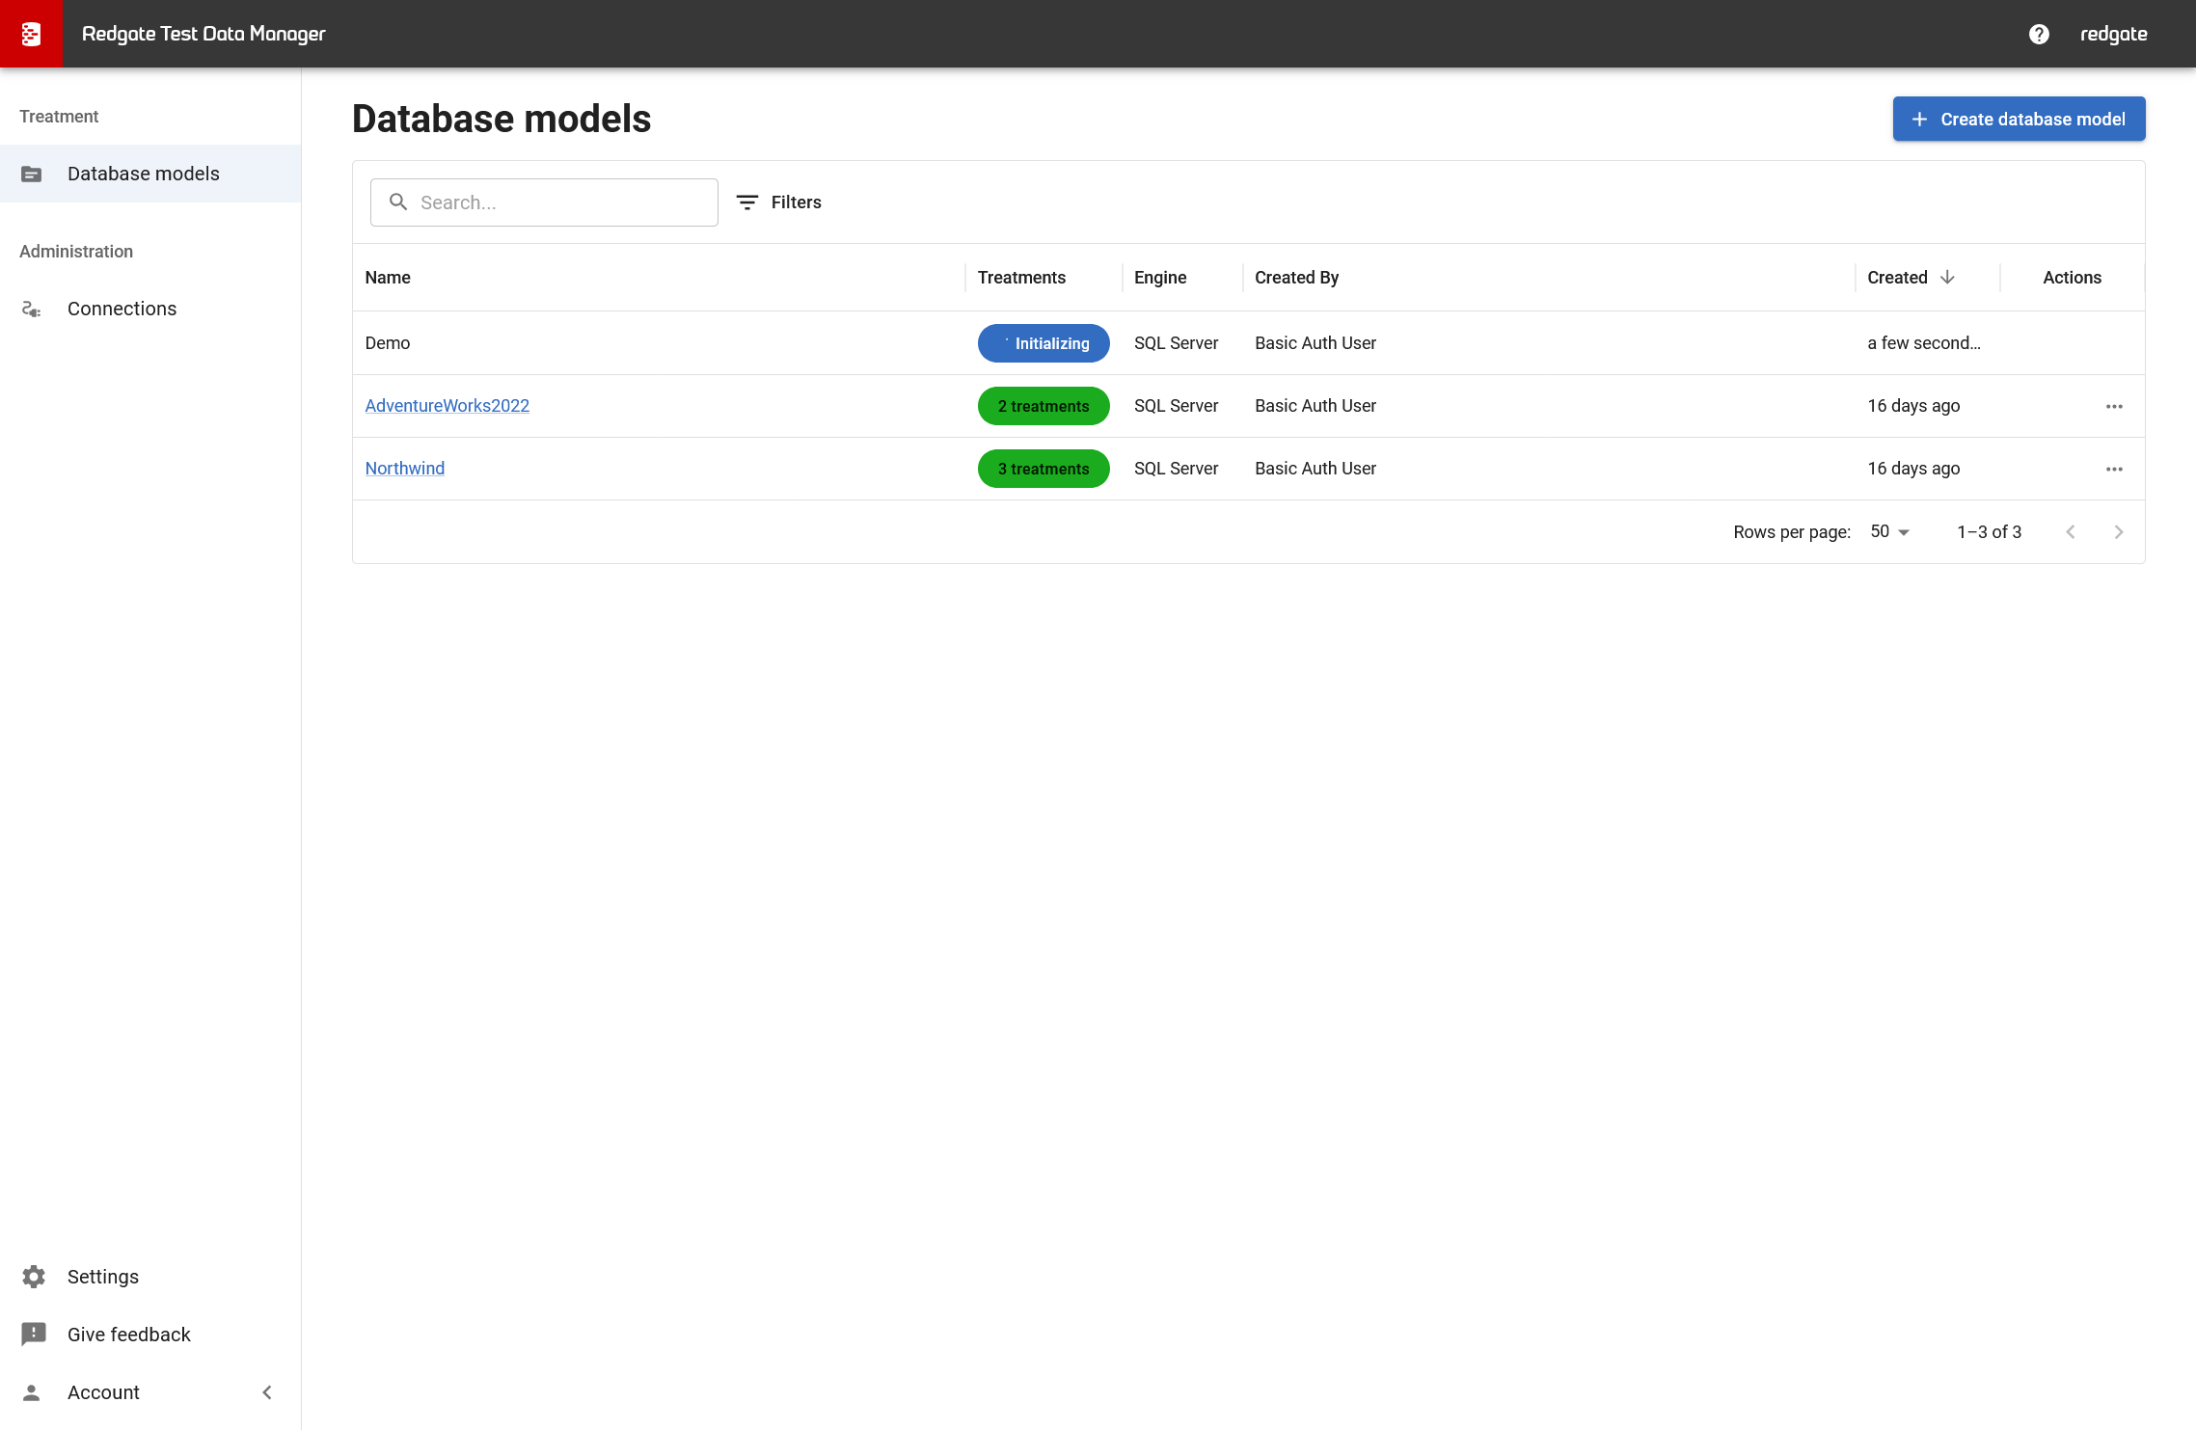Open the Rows per page dropdown
This screenshot has height=1430, width=2196.
coord(1890,532)
